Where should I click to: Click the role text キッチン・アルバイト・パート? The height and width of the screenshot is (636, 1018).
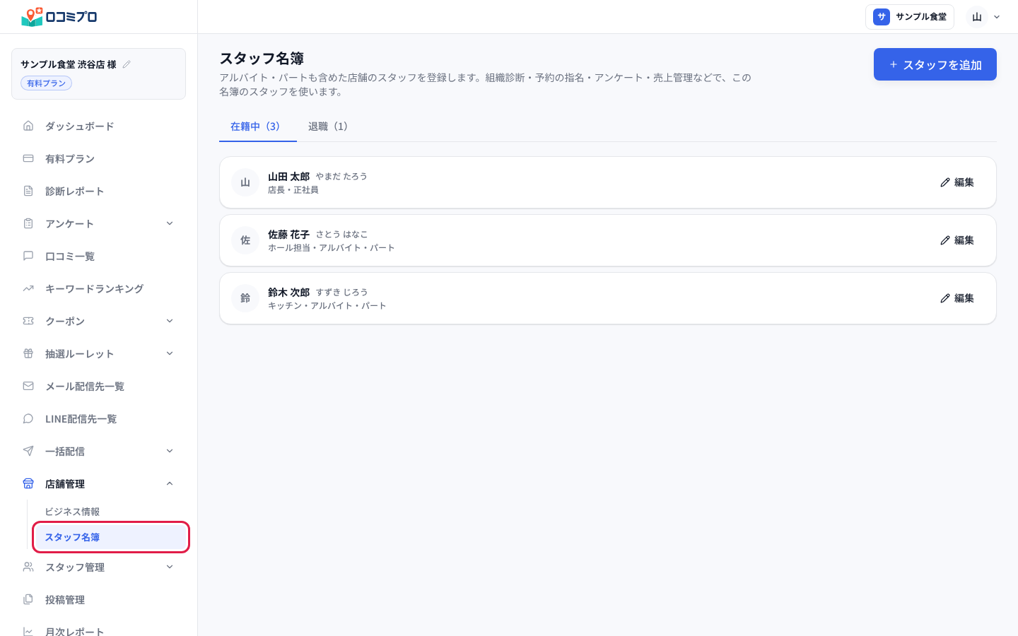pos(327,306)
